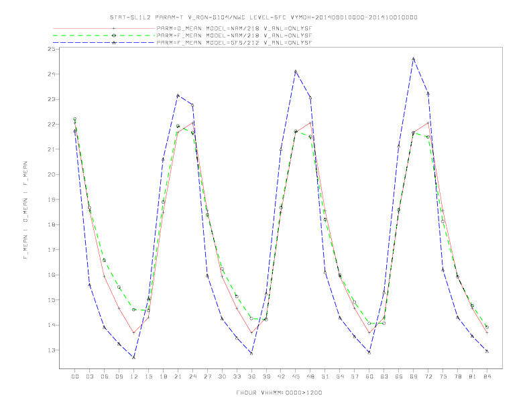Click x-axis forecast hour label 66
The height and width of the screenshot is (410, 531).
[x=399, y=377]
